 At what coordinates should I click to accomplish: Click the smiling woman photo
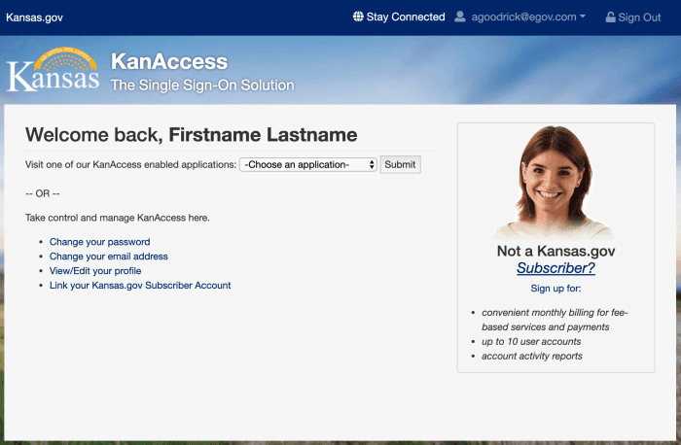(555, 183)
